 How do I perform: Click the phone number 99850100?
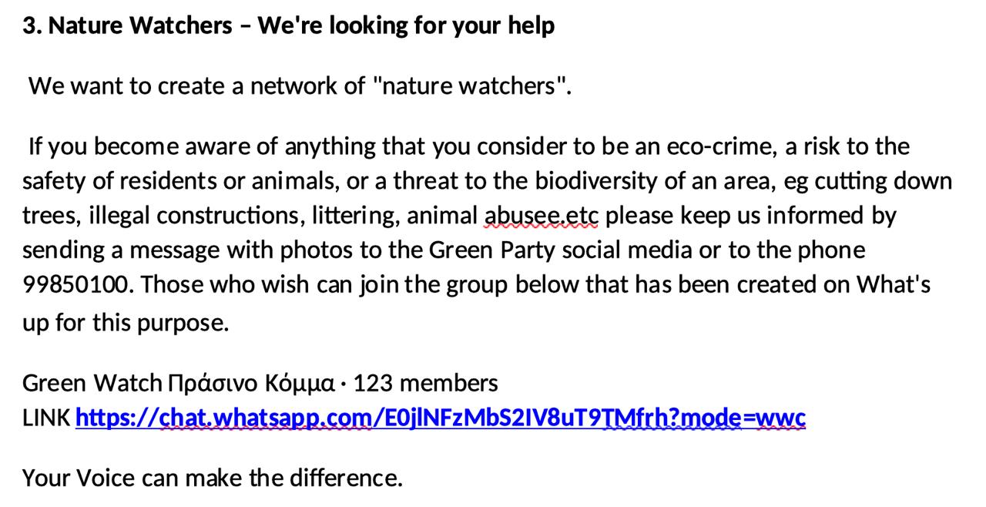75,284
